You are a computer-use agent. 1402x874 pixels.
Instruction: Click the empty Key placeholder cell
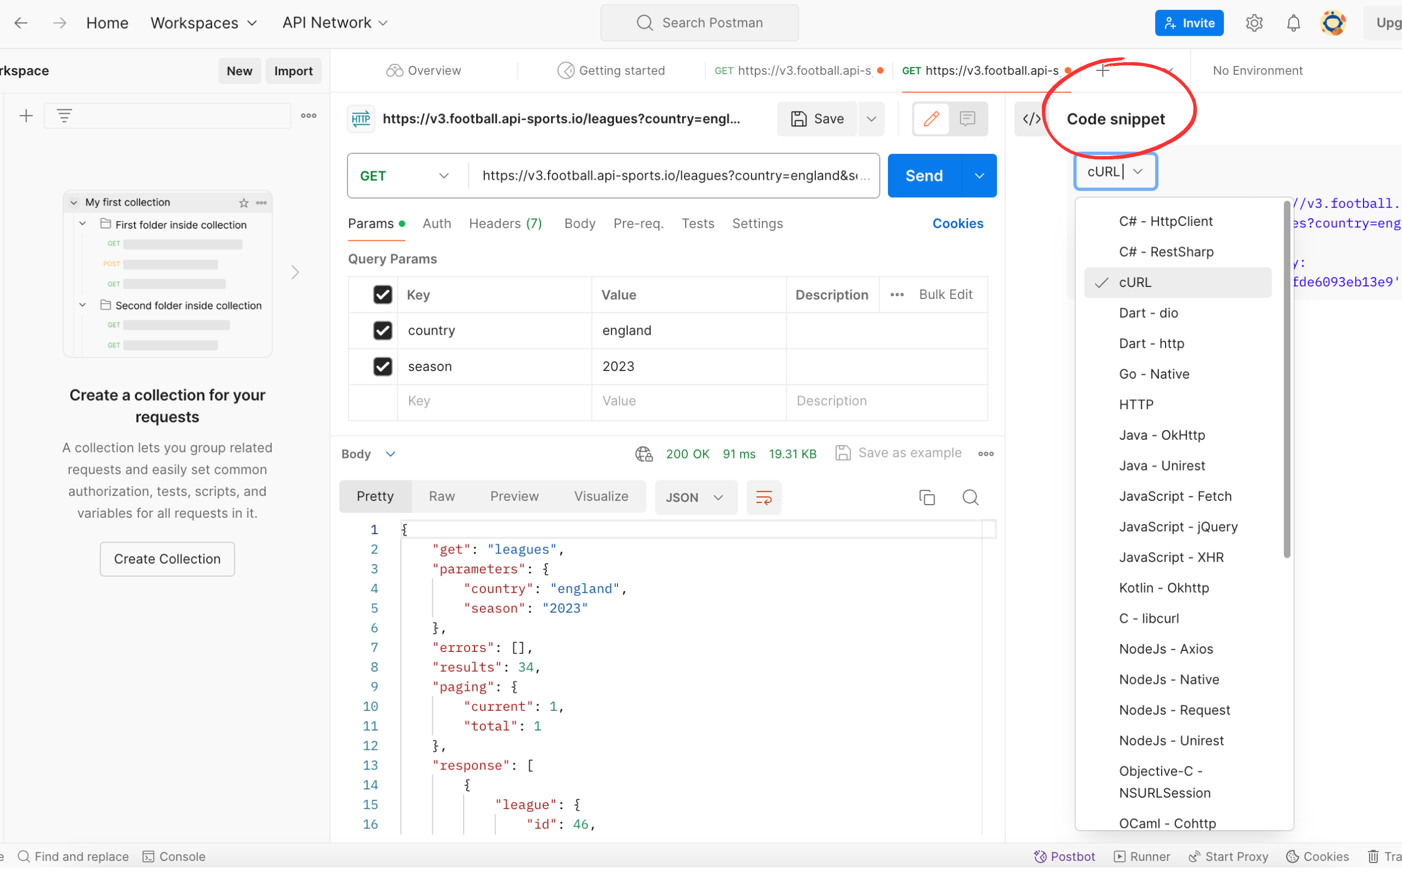pyautogui.click(x=494, y=401)
